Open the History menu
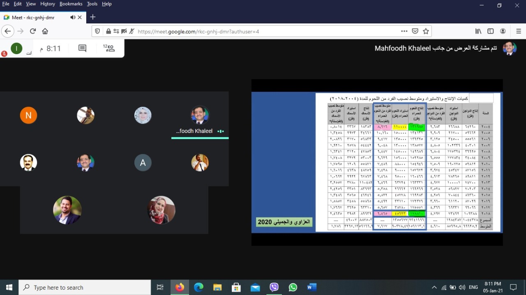The width and height of the screenshot is (526, 295). point(47,4)
